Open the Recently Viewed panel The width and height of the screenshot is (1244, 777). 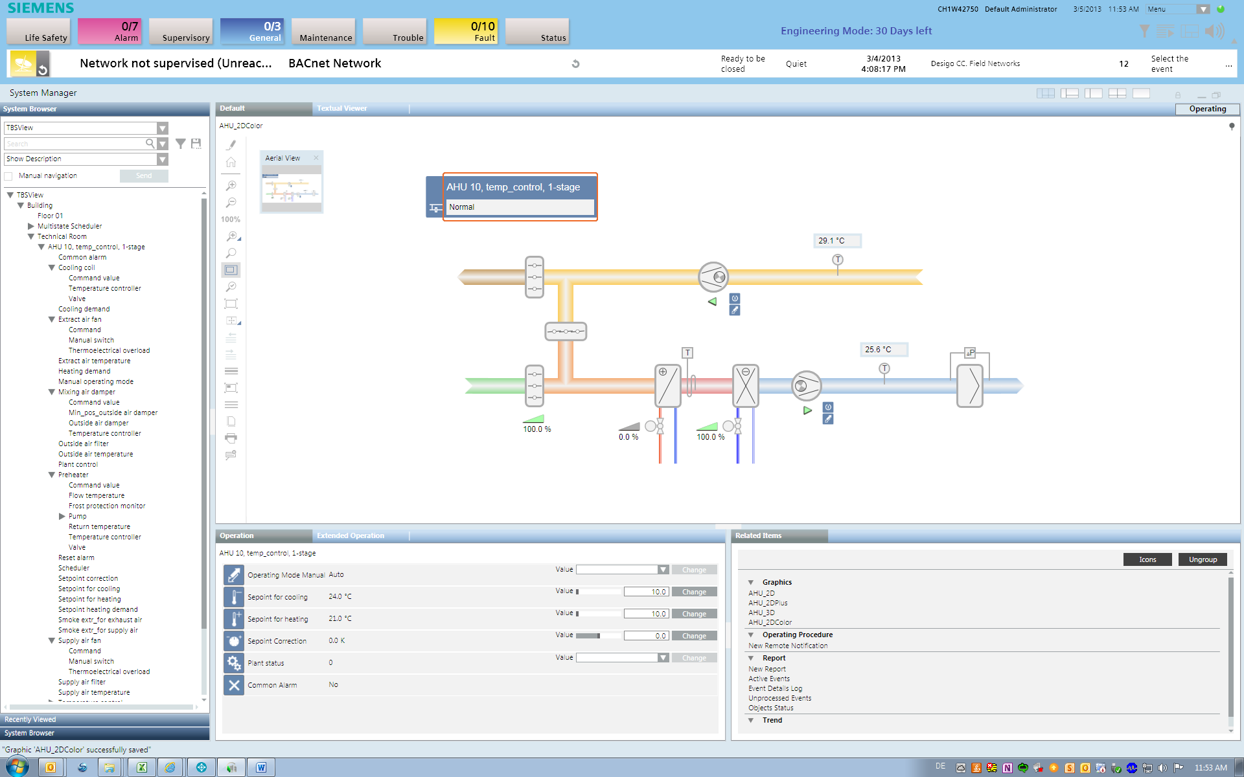104,719
